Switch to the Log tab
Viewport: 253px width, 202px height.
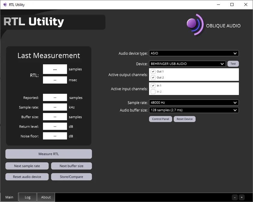pyautogui.click(x=28, y=197)
